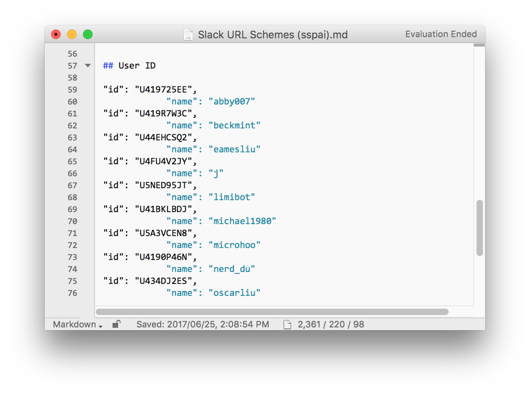Click on "michael1980" name string
The image size is (530, 394).
tap(242, 221)
